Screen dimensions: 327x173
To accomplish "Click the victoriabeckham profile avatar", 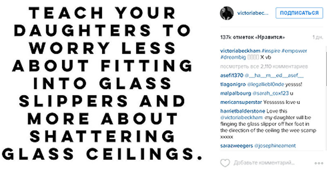I will [x=226, y=13].
